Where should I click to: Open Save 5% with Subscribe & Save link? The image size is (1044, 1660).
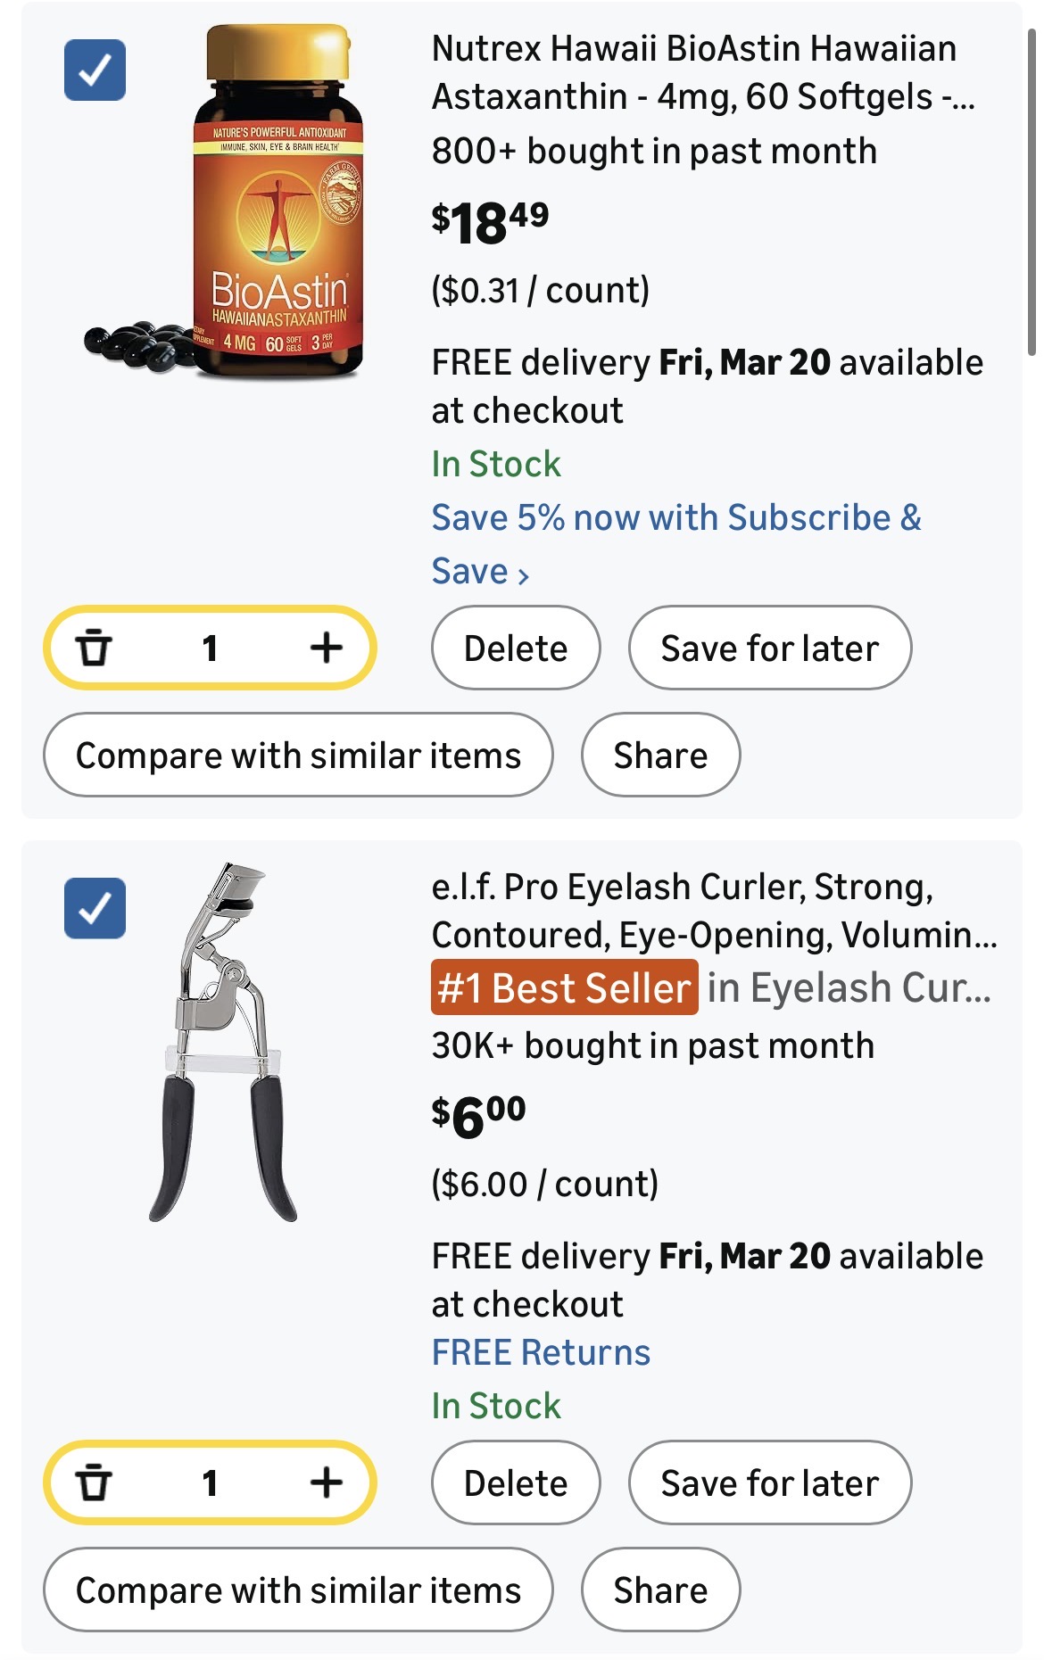[x=675, y=542]
